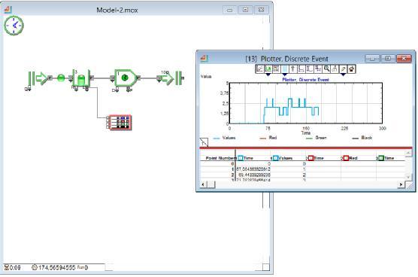Open the Queue block in the model
This screenshot has width=418, height=277.
coord(81,78)
